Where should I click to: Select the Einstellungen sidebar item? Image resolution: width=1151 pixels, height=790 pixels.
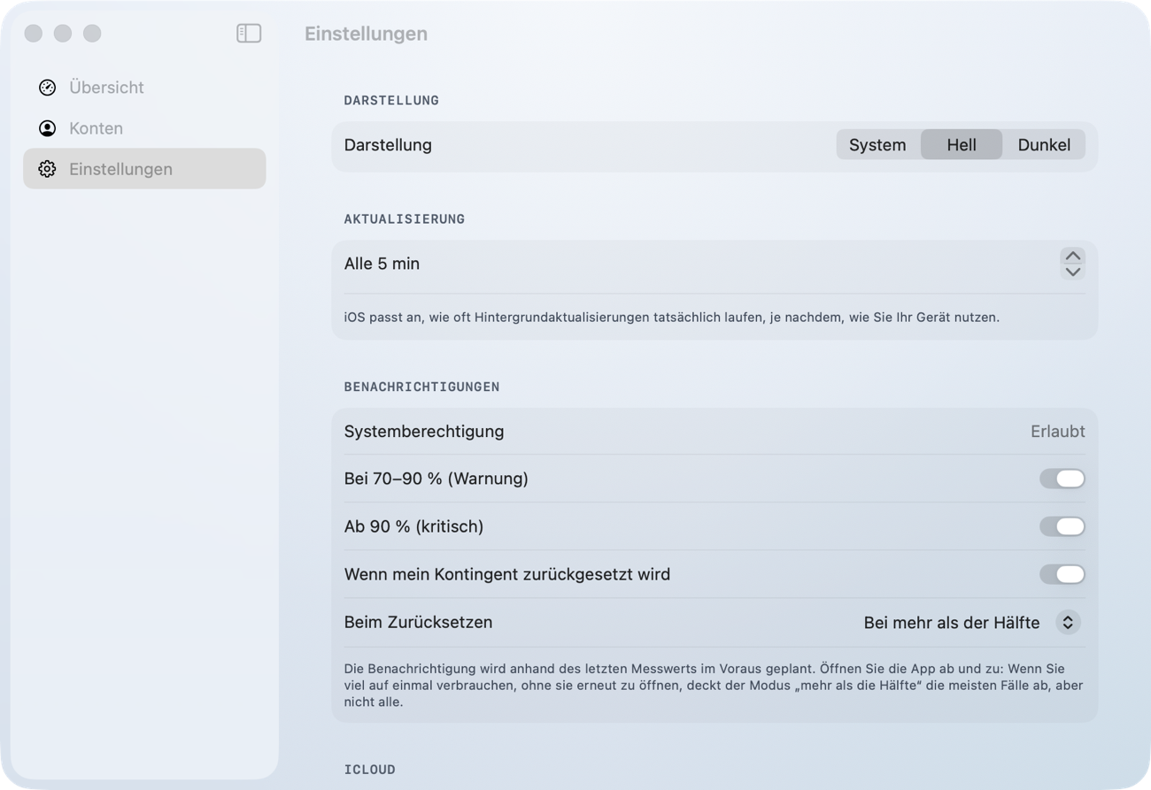(144, 169)
